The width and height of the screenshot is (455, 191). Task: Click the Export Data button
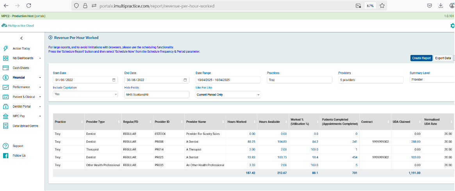click(443, 58)
